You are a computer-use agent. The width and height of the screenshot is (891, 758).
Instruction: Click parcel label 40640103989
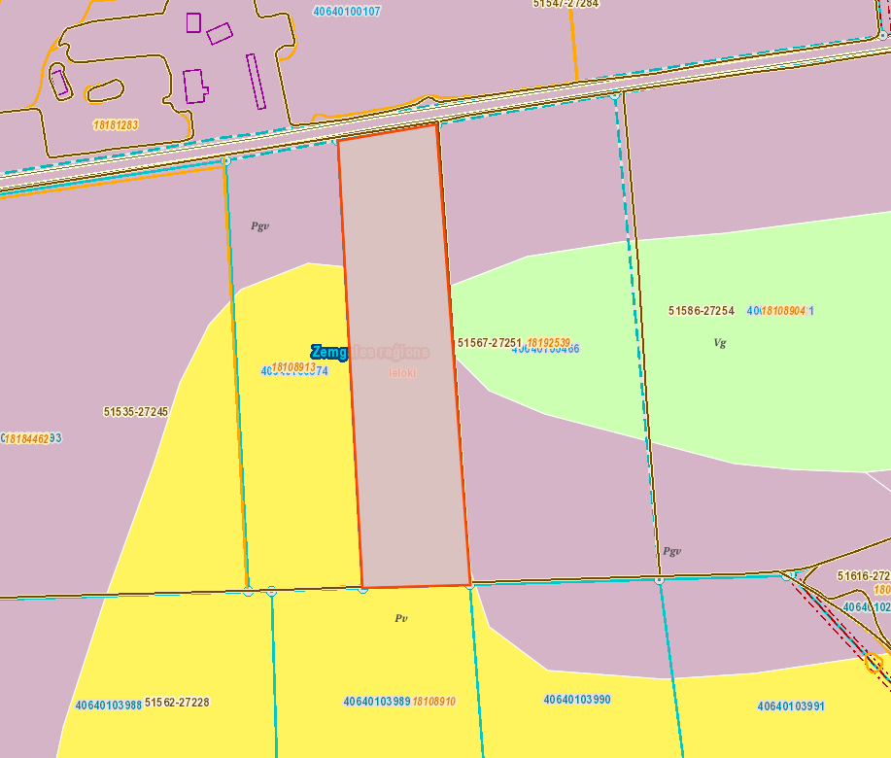[x=377, y=702]
